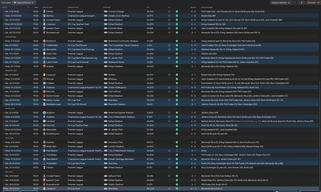Click the stadium icon beside Estadio Santiago Bernabéu
321x192 pixels.
point(105,159)
